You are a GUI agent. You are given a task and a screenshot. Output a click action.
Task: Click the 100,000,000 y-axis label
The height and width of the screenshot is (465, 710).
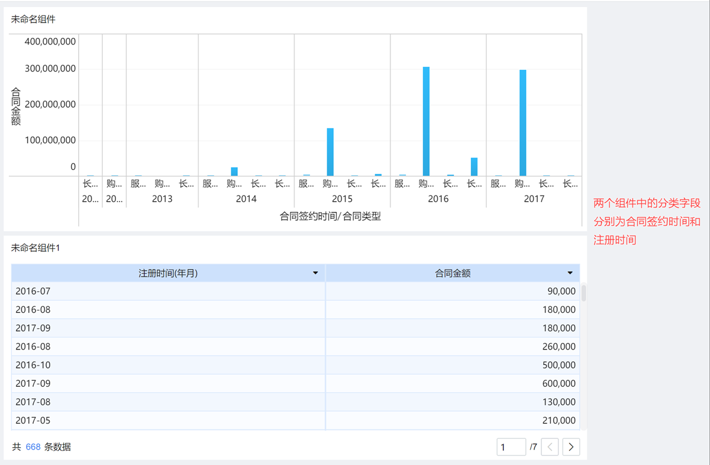tap(50, 140)
